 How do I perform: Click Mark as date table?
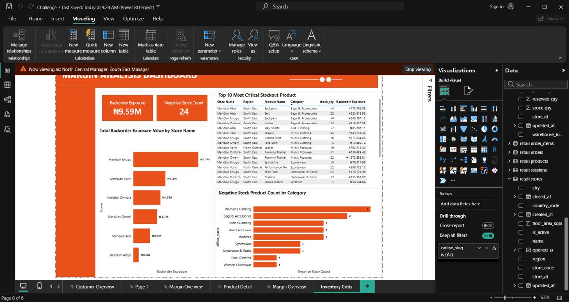151,42
